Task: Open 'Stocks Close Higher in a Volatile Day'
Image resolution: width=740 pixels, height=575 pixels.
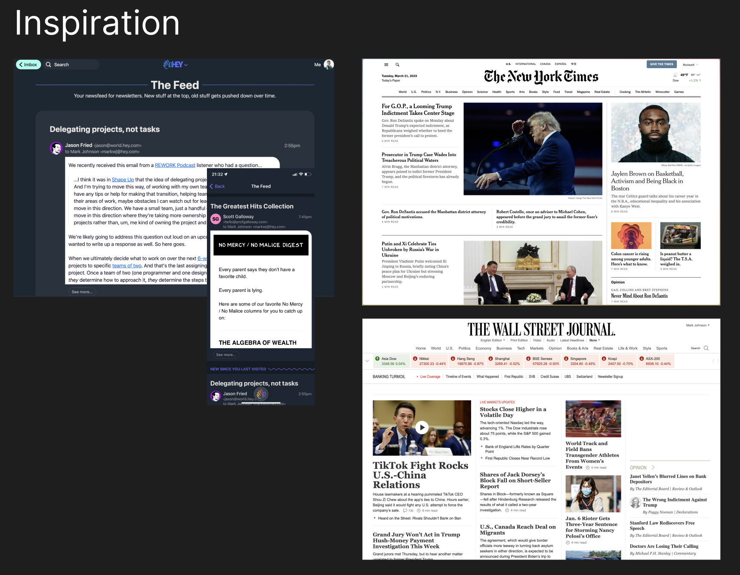Action: pyautogui.click(x=513, y=412)
